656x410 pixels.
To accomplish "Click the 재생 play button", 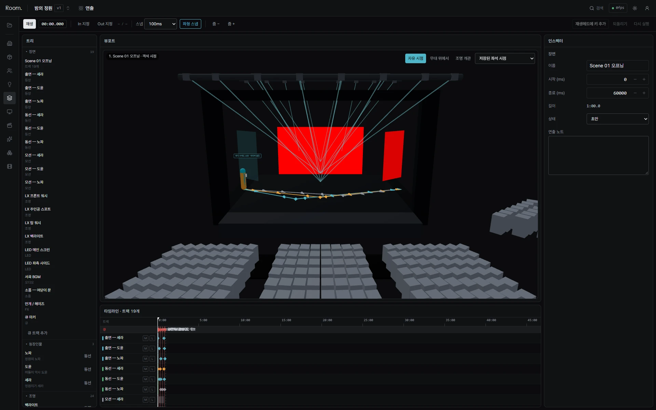I will tap(30, 24).
